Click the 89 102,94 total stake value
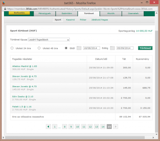Viewport: 160px width, 141px height. pyautogui.click(x=125, y=117)
